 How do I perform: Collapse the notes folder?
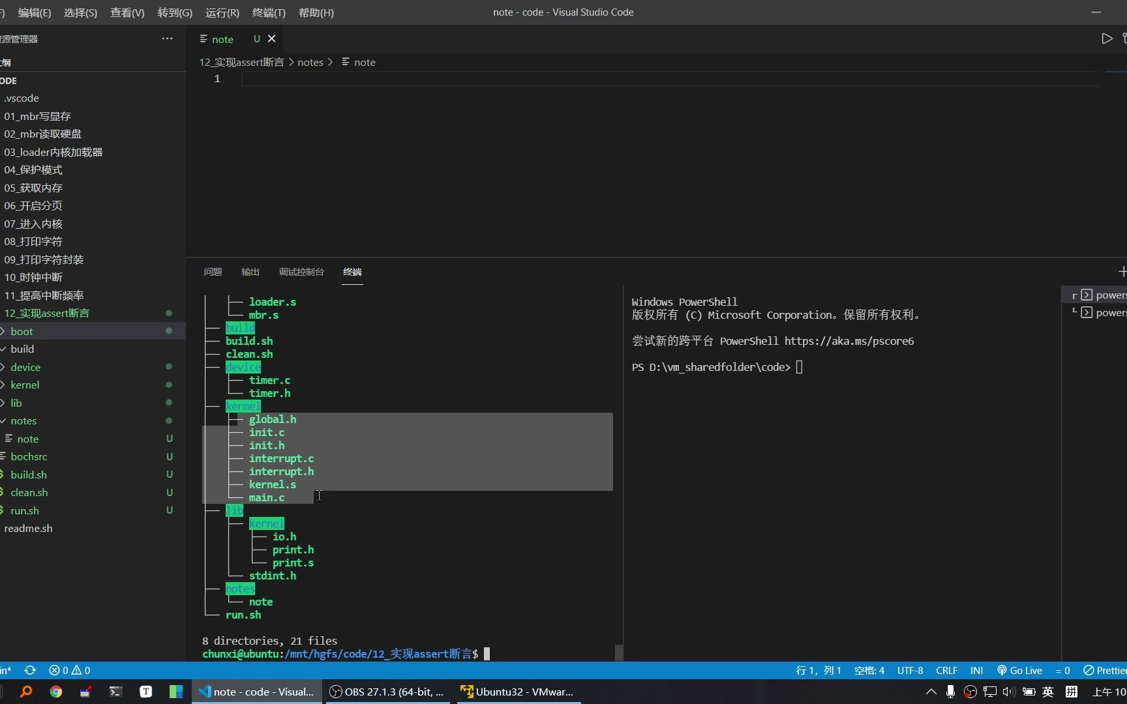(x=93, y=420)
